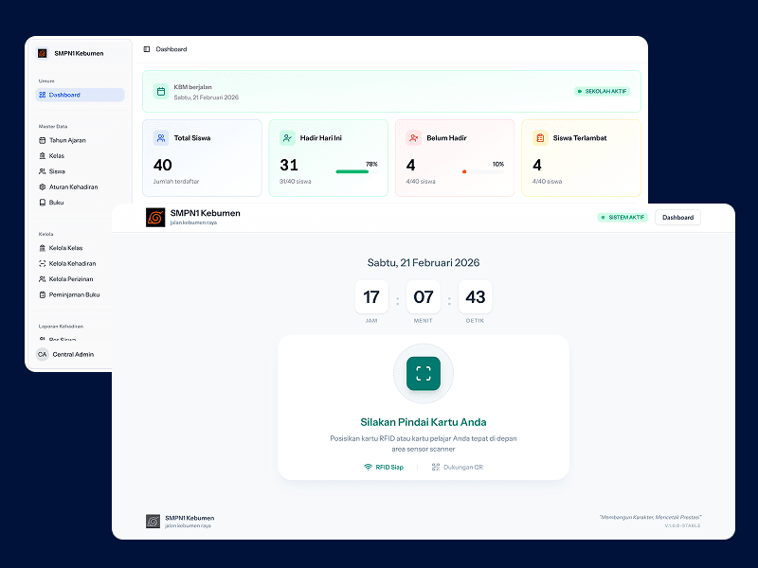This screenshot has height=568, width=758.
Task: Click the calendar icon in KBM berjalan banner
Action: 161,92
